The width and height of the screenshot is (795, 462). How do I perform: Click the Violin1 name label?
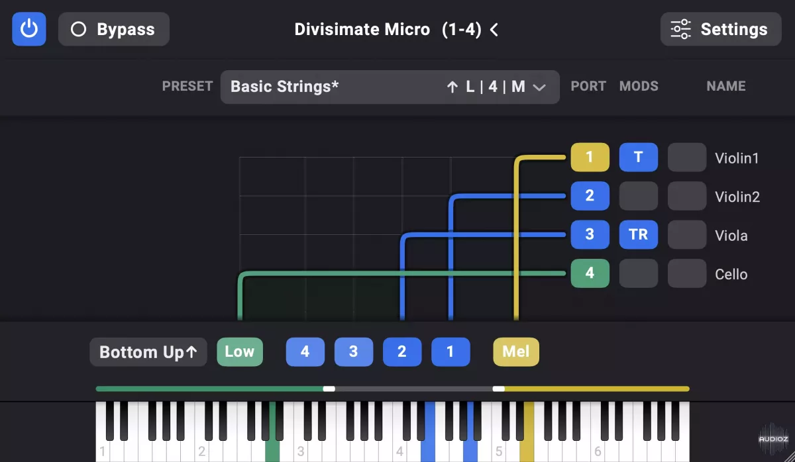click(736, 158)
